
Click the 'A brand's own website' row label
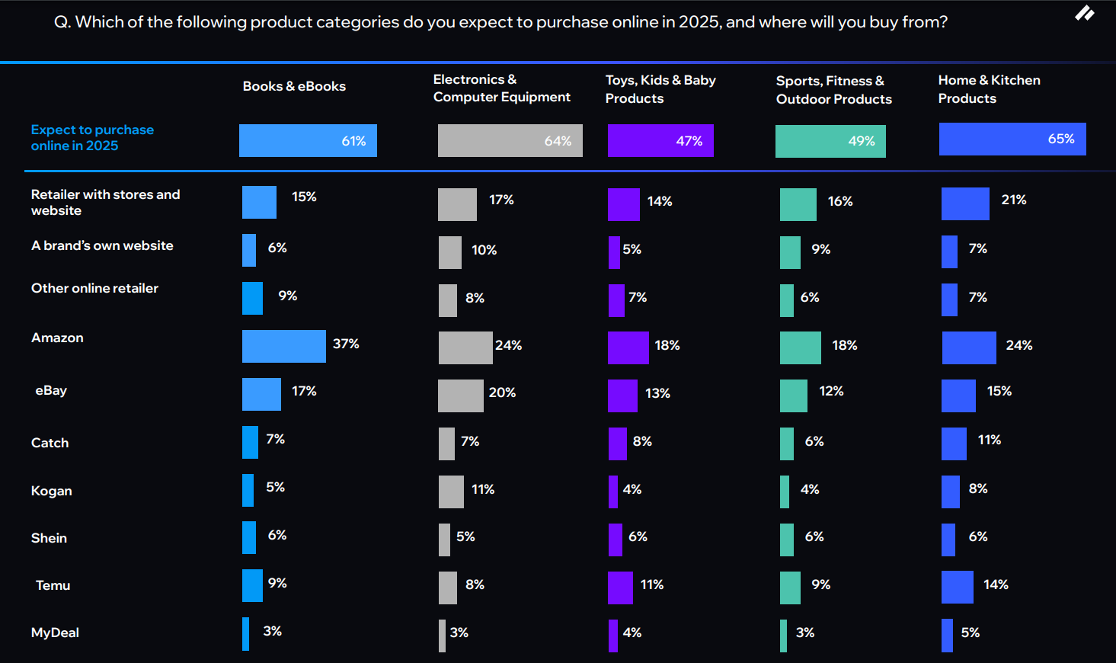(x=102, y=245)
